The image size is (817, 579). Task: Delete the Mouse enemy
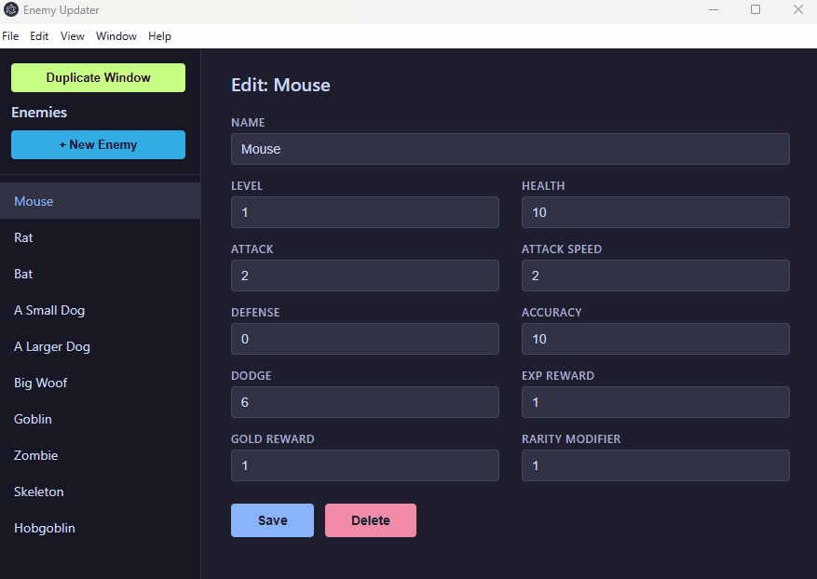point(370,520)
